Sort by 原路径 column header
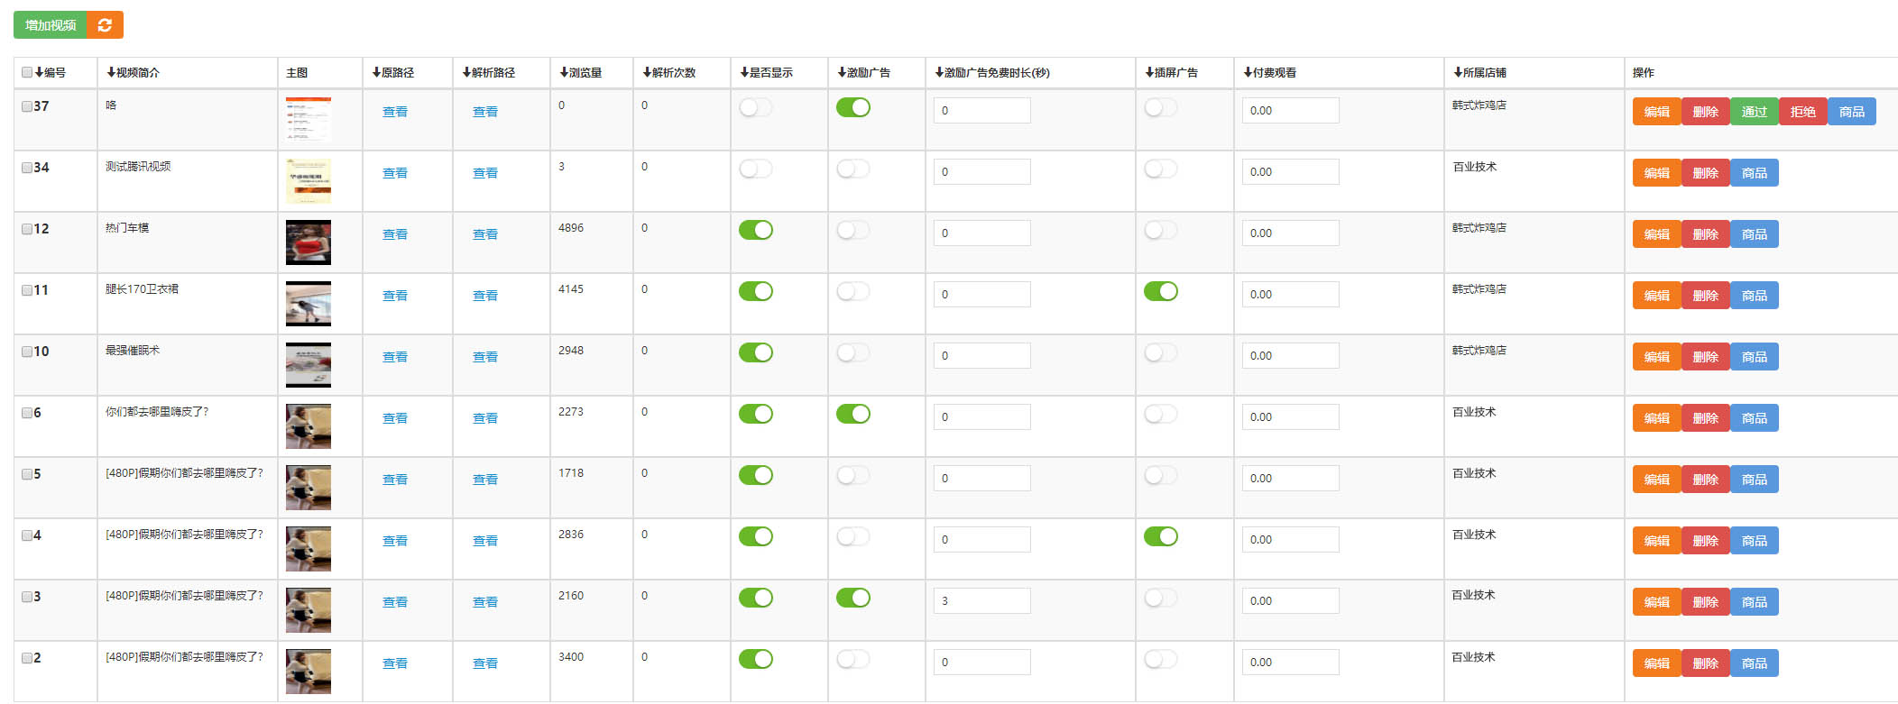The width and height of the screenshot is (1898, 704). 392,72
